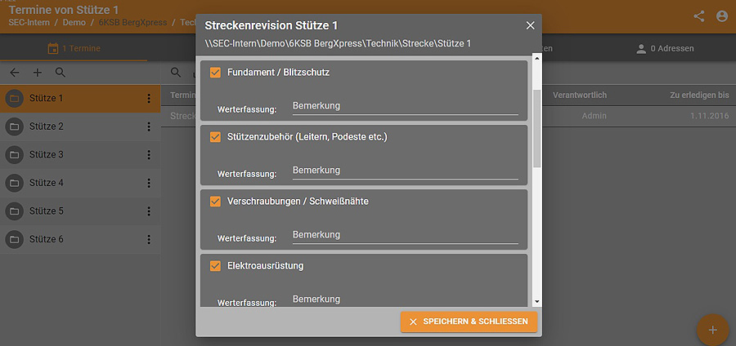Click the dialog's vertical scrollbar thumb

[536, 126]
